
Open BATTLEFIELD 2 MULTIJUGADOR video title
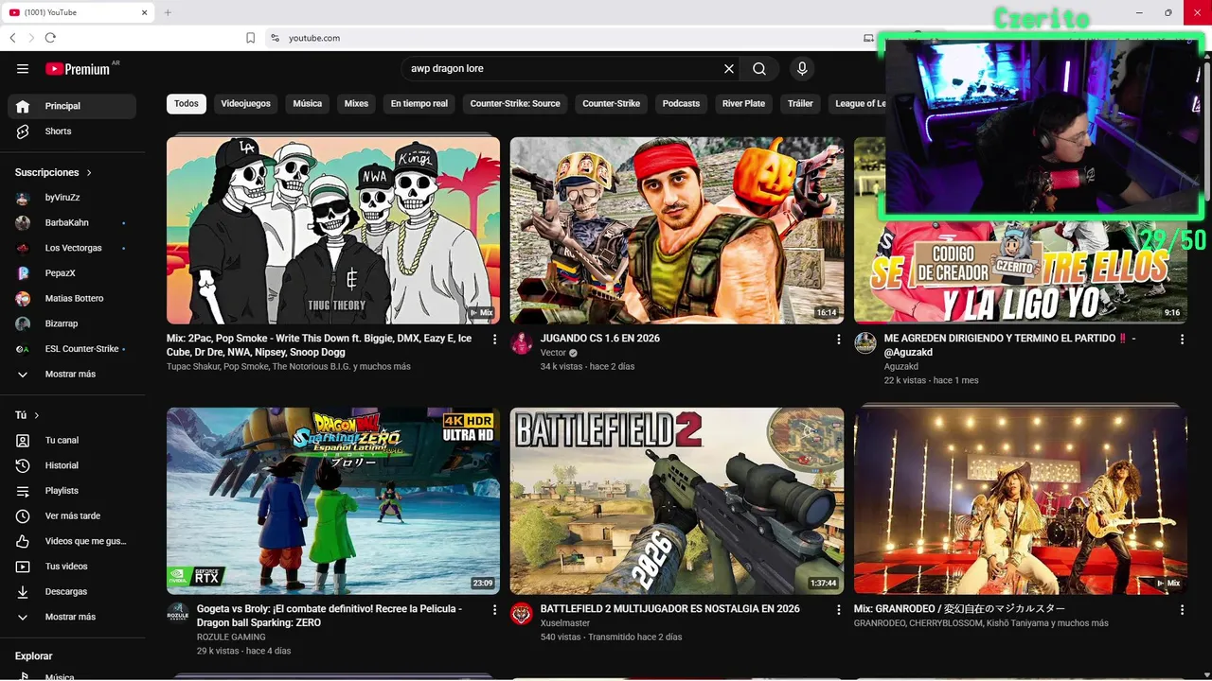tap(669, 609)
